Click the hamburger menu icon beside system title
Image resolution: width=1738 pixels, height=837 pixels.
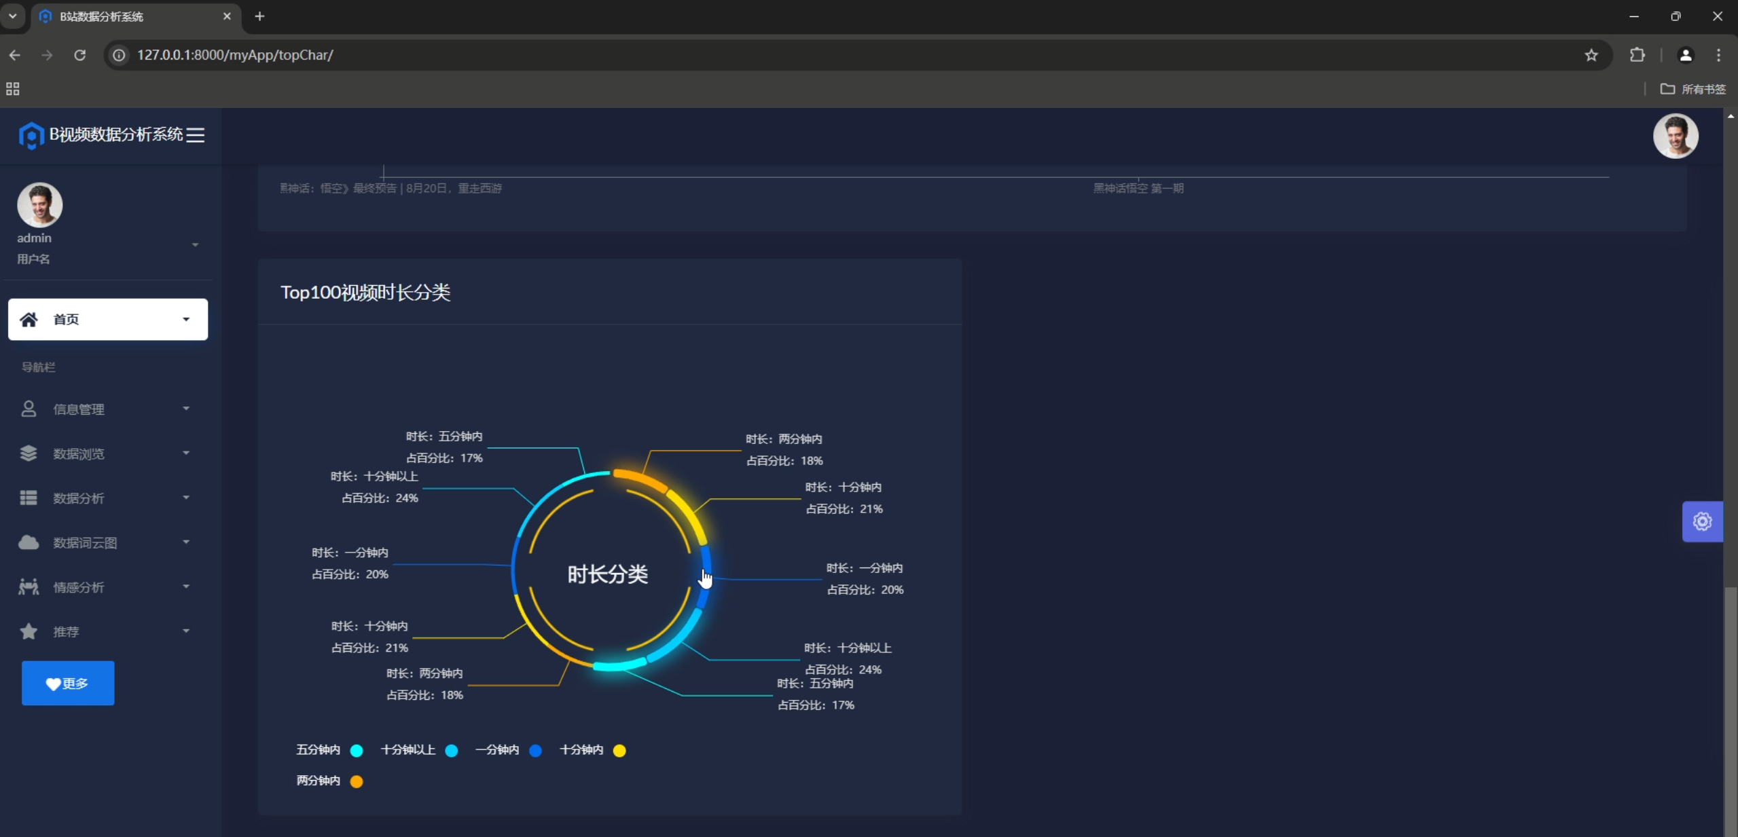pos(196,135)
